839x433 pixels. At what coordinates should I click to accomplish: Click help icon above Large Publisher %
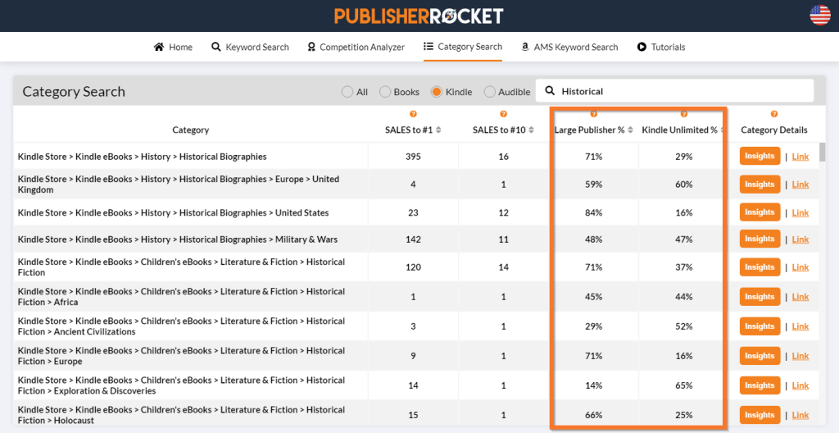593,115
